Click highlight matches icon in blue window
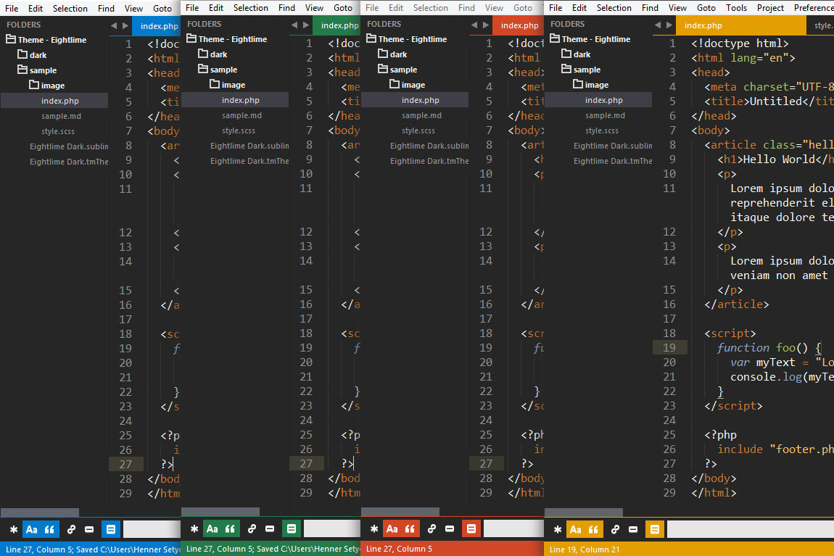This screenshot has width=834, height=556. pos(111,529)
